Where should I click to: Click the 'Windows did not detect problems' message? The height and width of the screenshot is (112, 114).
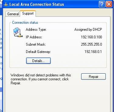[x=41, y=79]
